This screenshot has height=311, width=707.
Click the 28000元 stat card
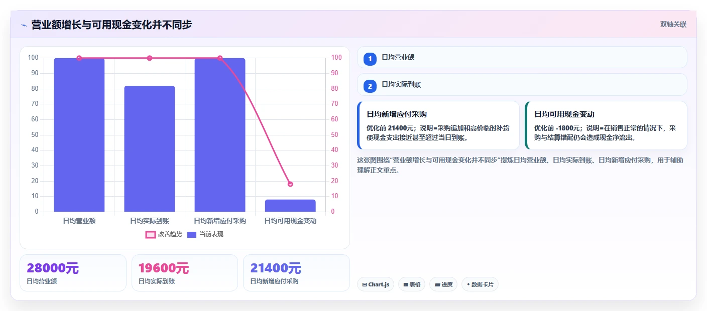pyautogui.click(x=73, y=273)
